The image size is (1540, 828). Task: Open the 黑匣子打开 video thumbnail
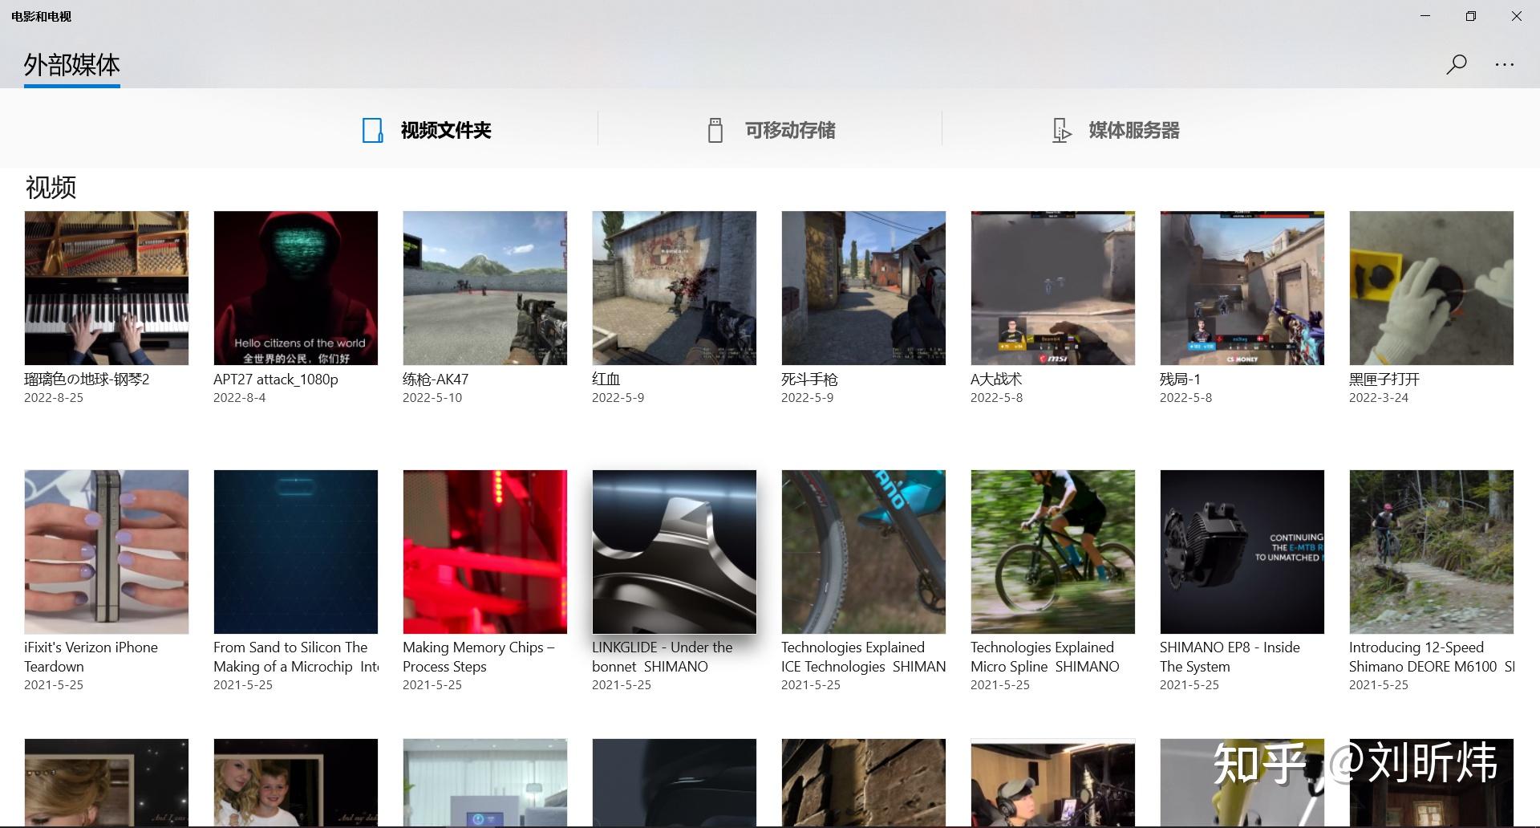pos(1432,288)
